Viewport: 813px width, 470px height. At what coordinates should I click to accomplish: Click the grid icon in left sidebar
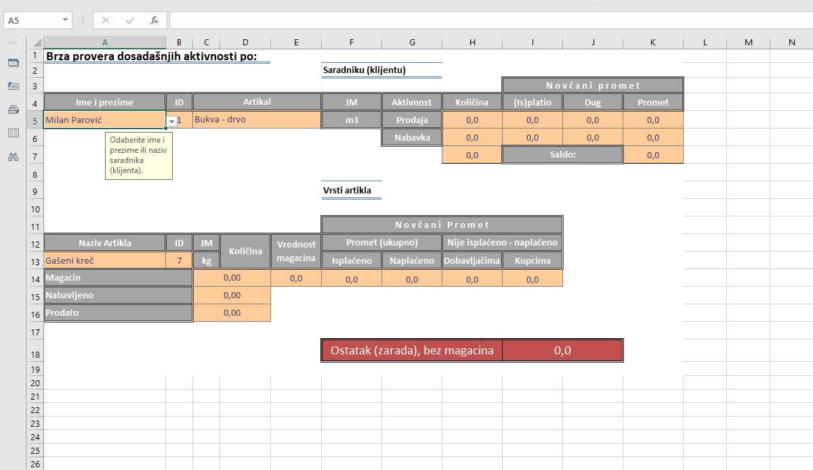(13, 133)
